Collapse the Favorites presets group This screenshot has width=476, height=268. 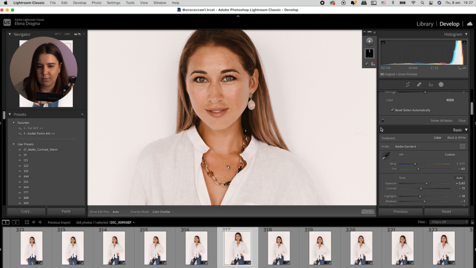pos(13,123)
